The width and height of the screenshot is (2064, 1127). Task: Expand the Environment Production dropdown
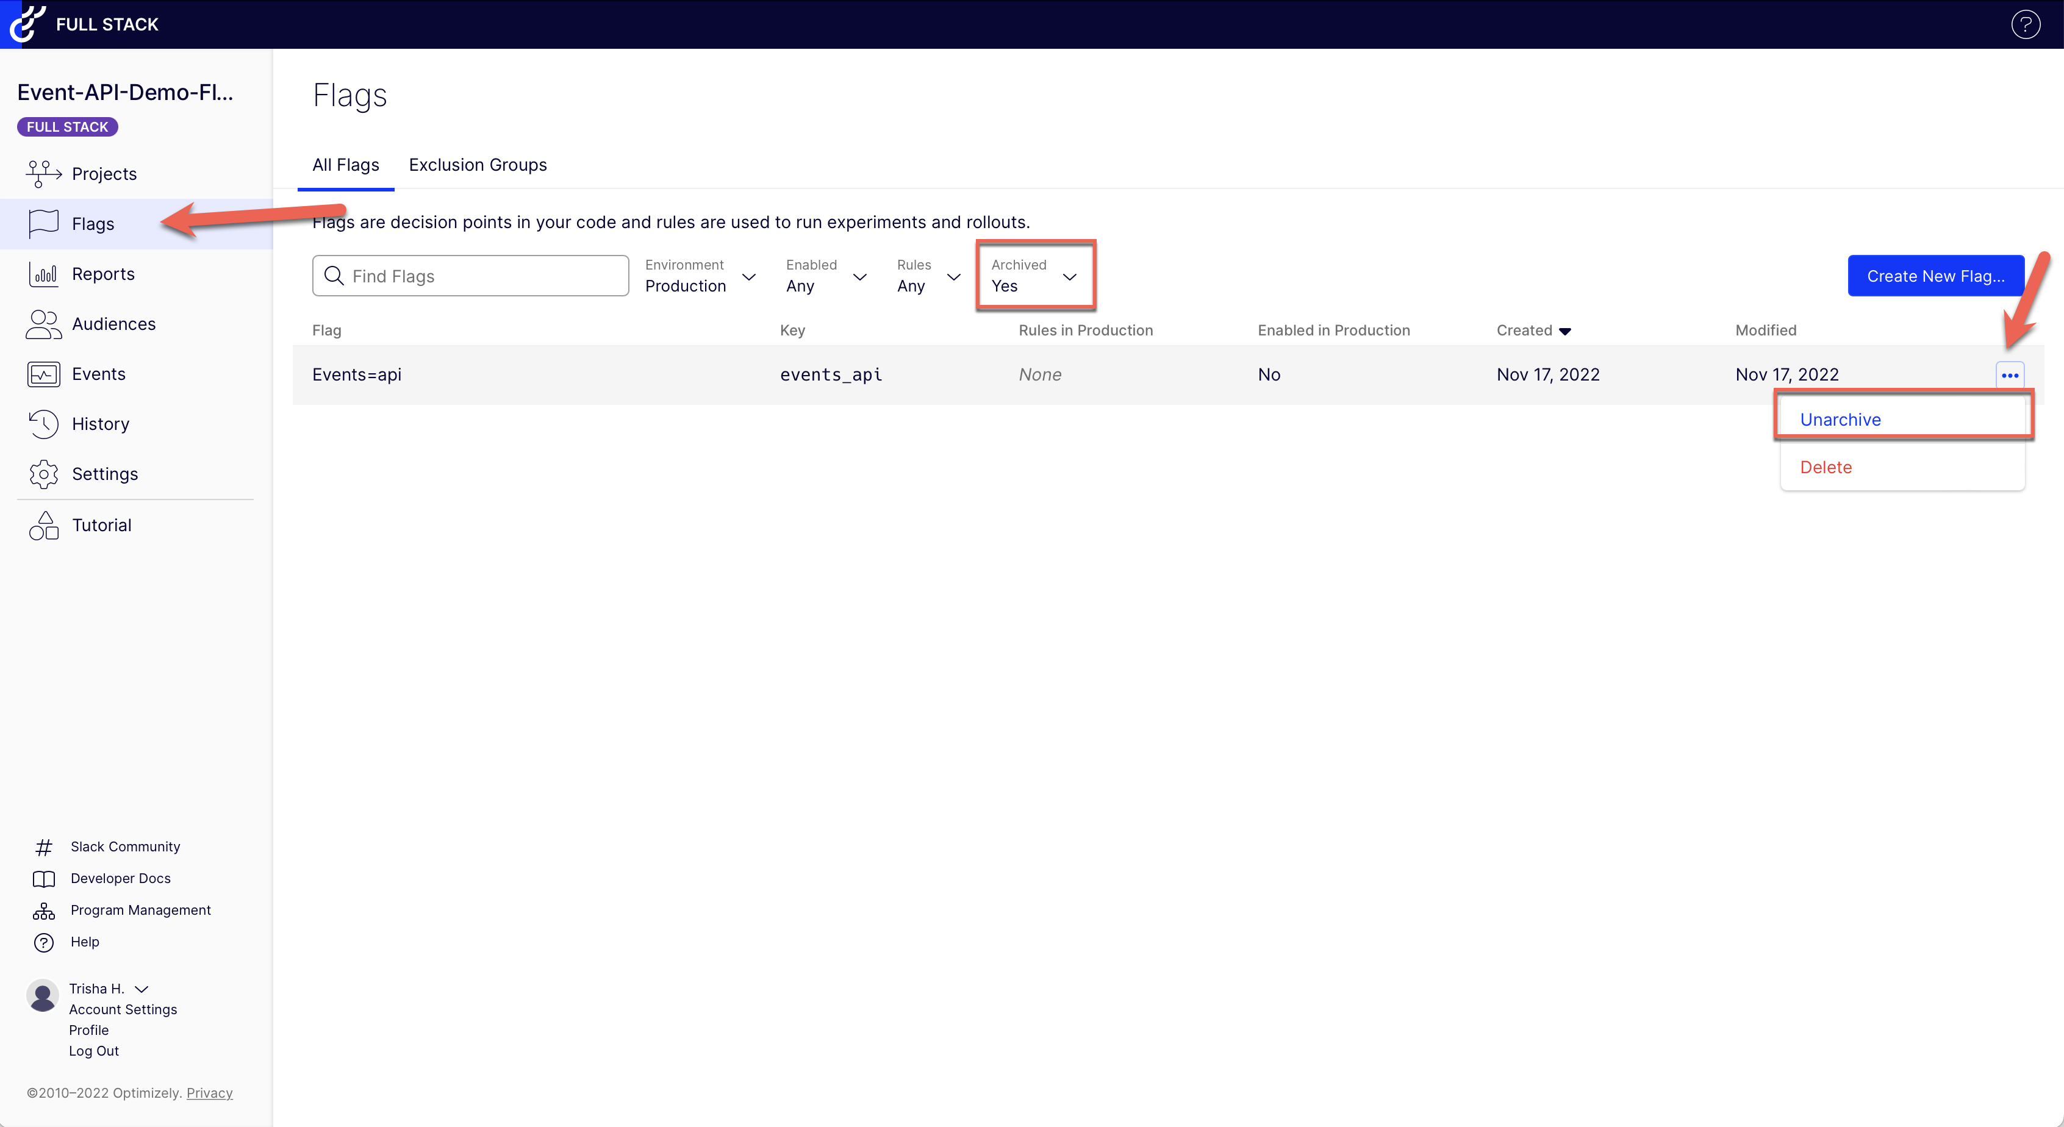click(x=700, y=276)
